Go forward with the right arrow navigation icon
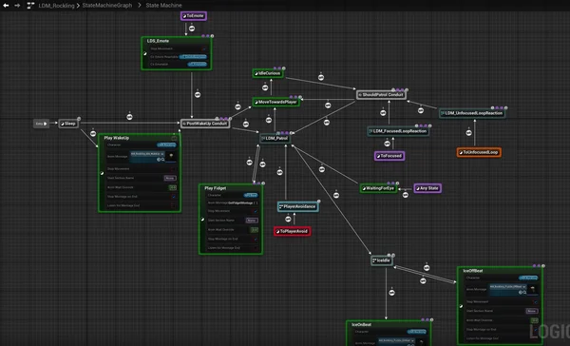 17,6
